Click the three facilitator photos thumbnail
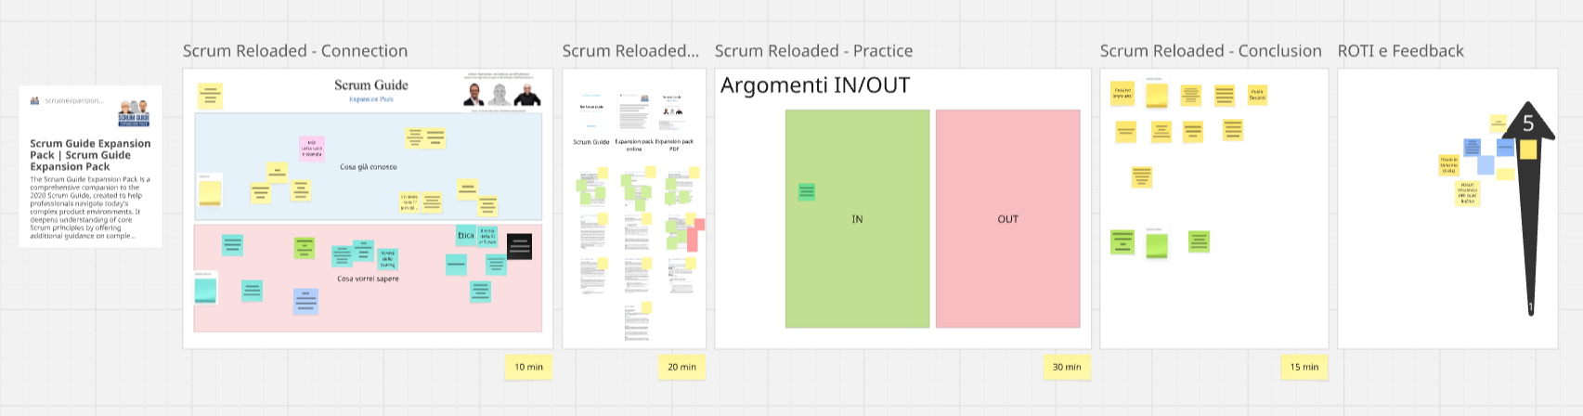1583x416 pixels. coord(502,95)
